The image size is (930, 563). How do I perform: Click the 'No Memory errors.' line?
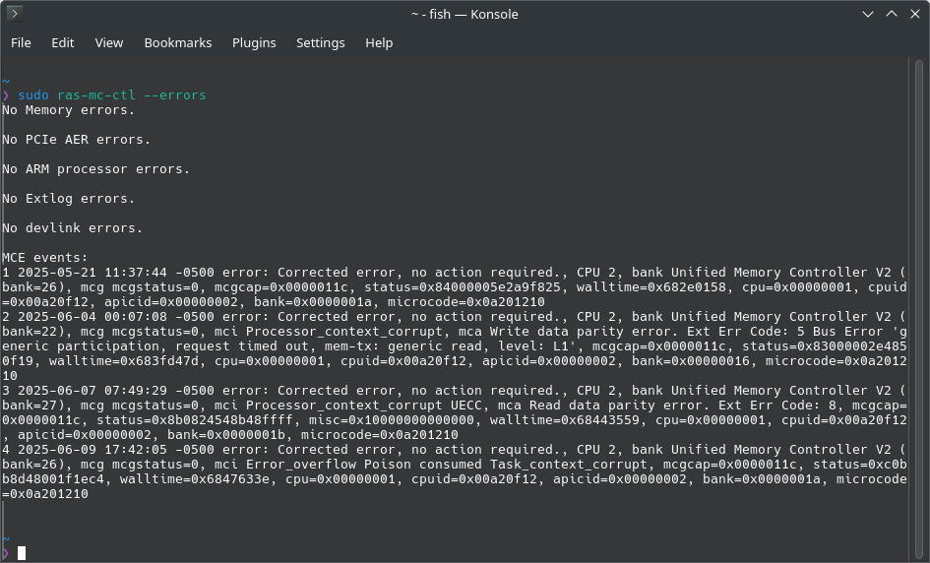68,110
